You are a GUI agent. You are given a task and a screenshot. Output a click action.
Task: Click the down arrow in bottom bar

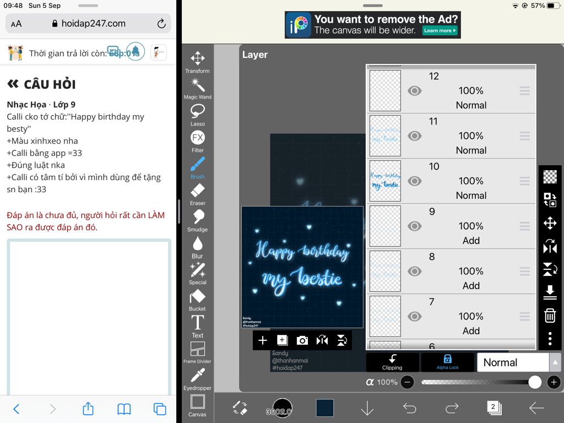click(367, 408)
